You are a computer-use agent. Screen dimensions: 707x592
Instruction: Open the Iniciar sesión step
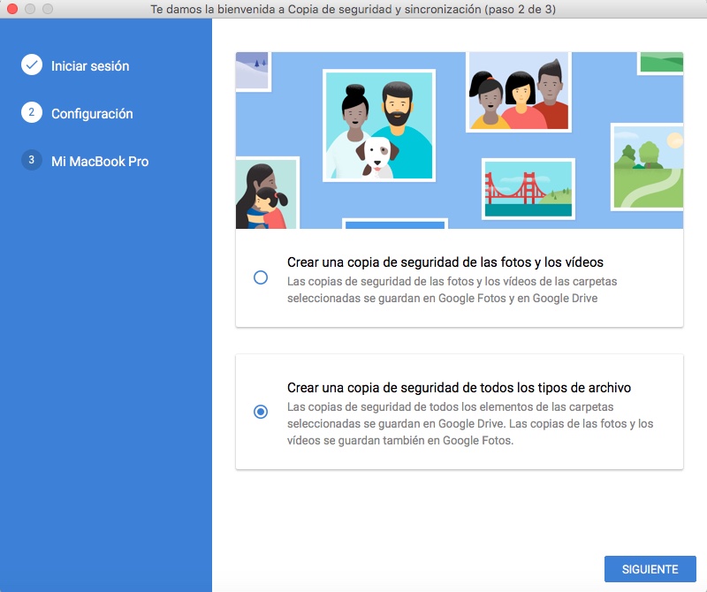click(90, 66)
